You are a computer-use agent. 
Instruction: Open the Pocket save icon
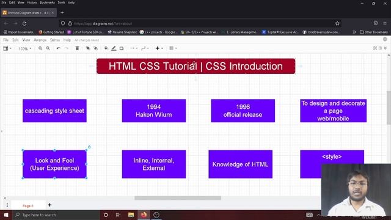(x=376, y=23)
